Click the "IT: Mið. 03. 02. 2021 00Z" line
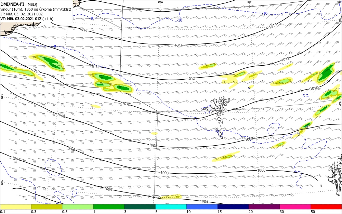This screenshot has height=214, width=342. 22,14
